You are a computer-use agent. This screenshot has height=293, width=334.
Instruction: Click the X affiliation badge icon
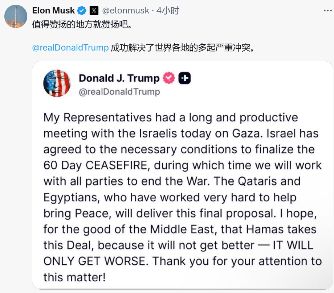click(x=94, y=11)
